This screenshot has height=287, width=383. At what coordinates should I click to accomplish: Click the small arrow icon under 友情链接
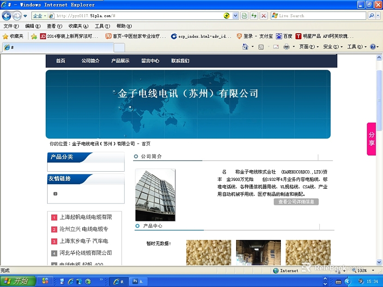(55, 194)
